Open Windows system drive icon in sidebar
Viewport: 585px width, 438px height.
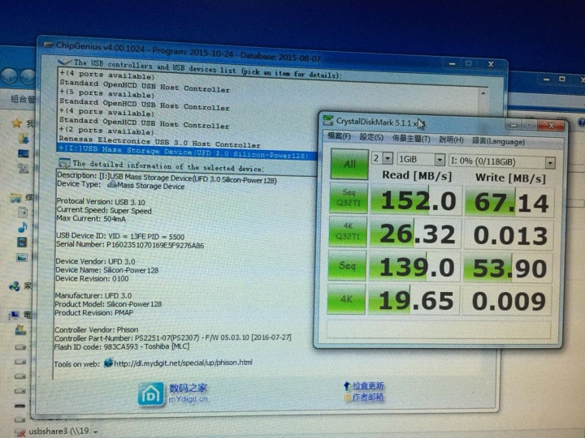point(20,330)
